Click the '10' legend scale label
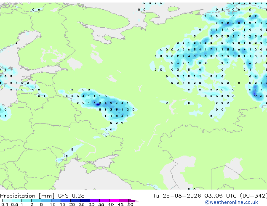Image resolution: width=267 pixels, height=206 pixels. [53, 204]
